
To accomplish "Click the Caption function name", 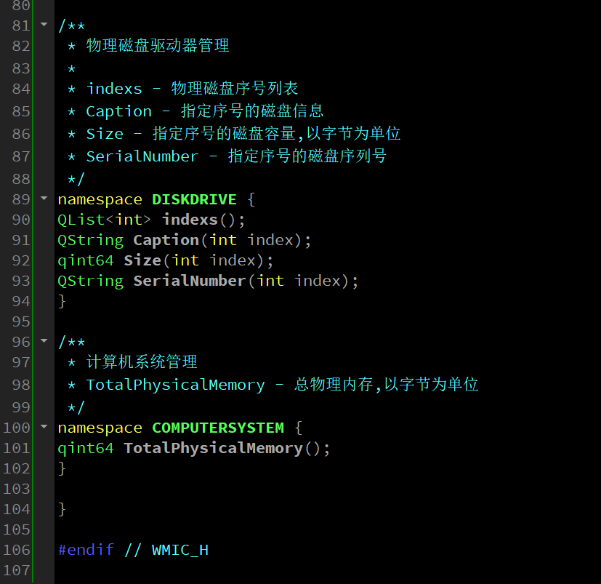I will pos(166,240).
